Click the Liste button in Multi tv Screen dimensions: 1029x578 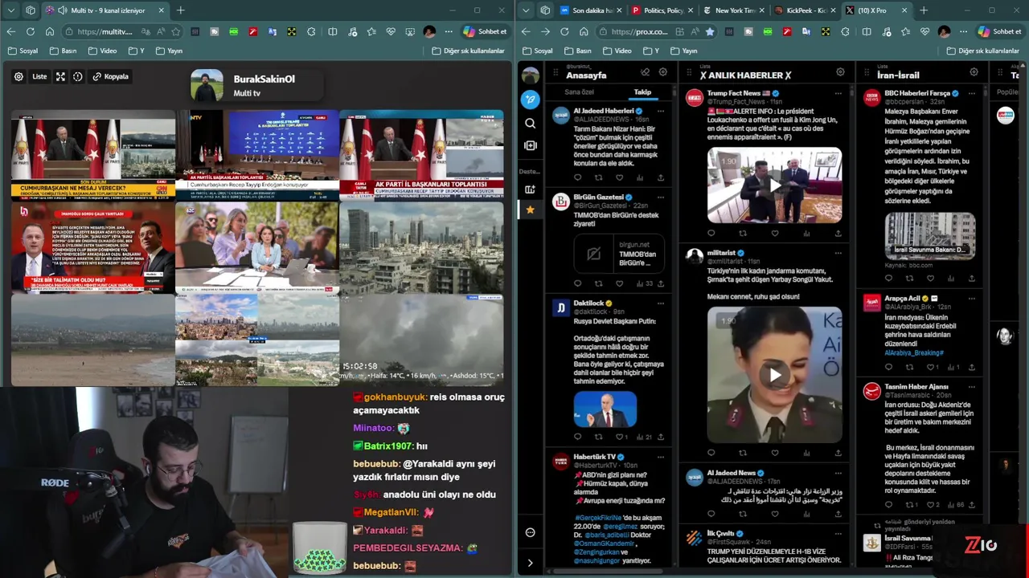point(39,76)
